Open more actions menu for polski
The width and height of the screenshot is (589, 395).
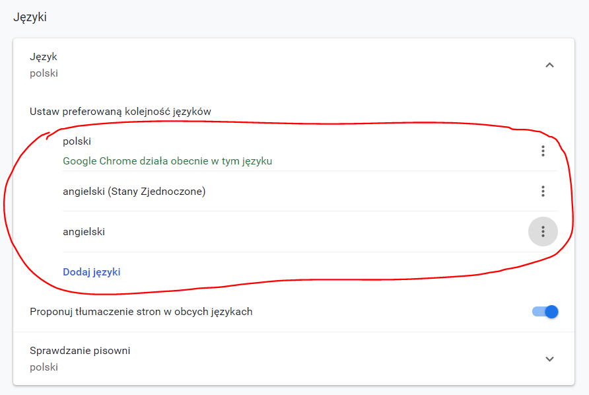[543, 151]
